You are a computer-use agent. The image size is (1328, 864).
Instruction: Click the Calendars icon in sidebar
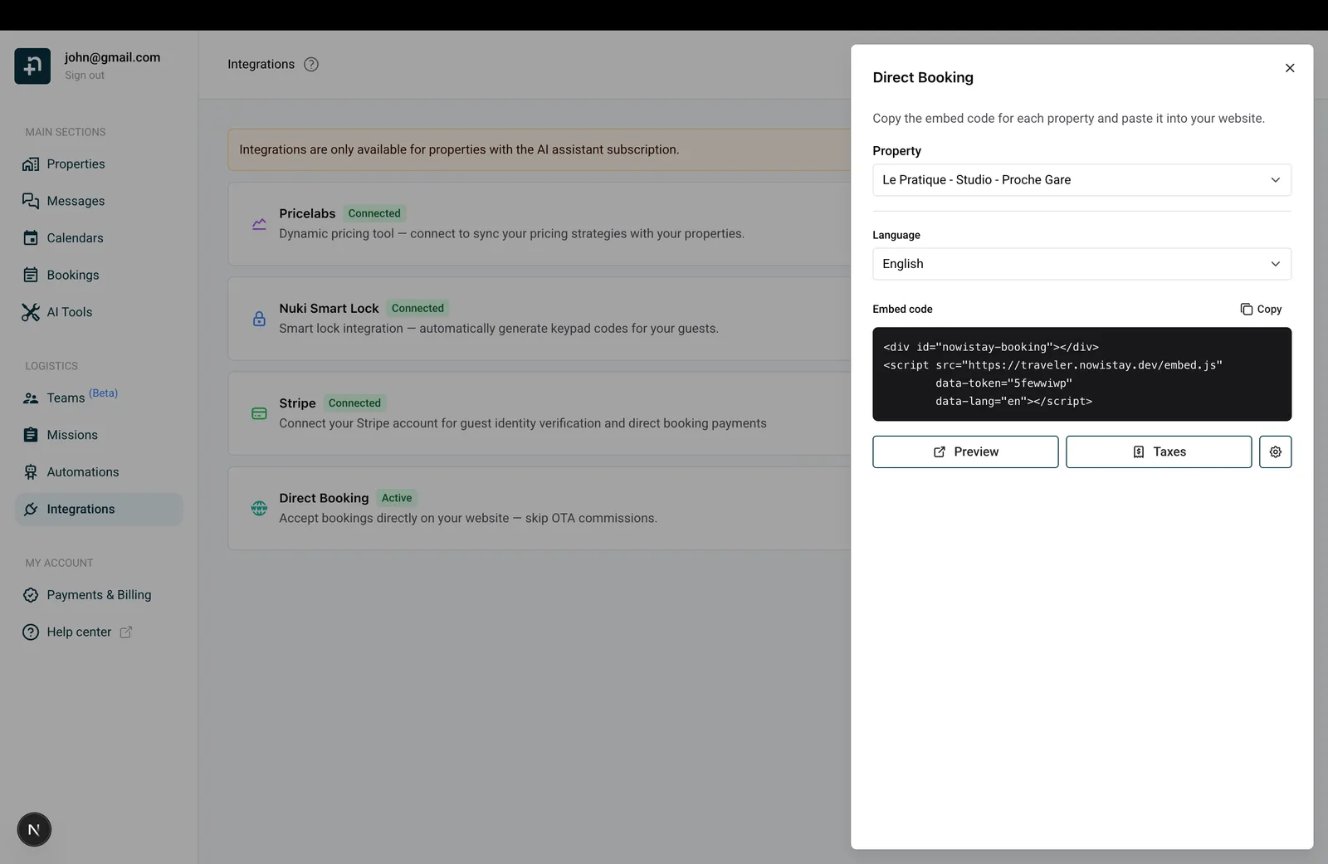point(31,238)
